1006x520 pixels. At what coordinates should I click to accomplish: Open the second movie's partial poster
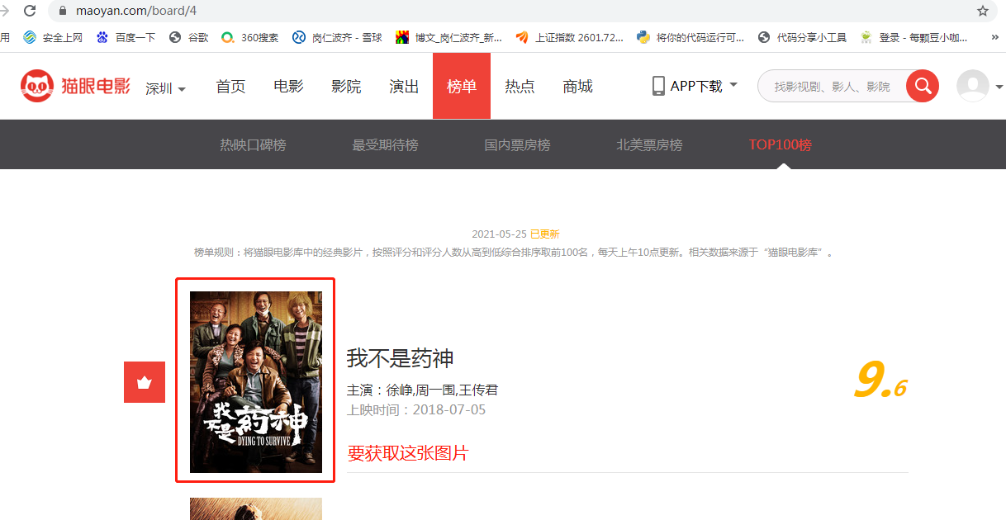(256, 508)
